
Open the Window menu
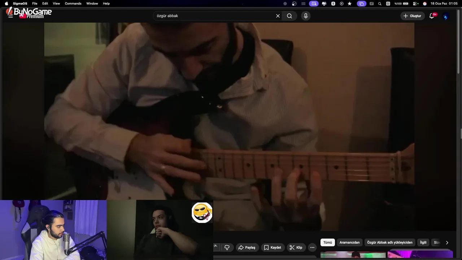[92, 3]
